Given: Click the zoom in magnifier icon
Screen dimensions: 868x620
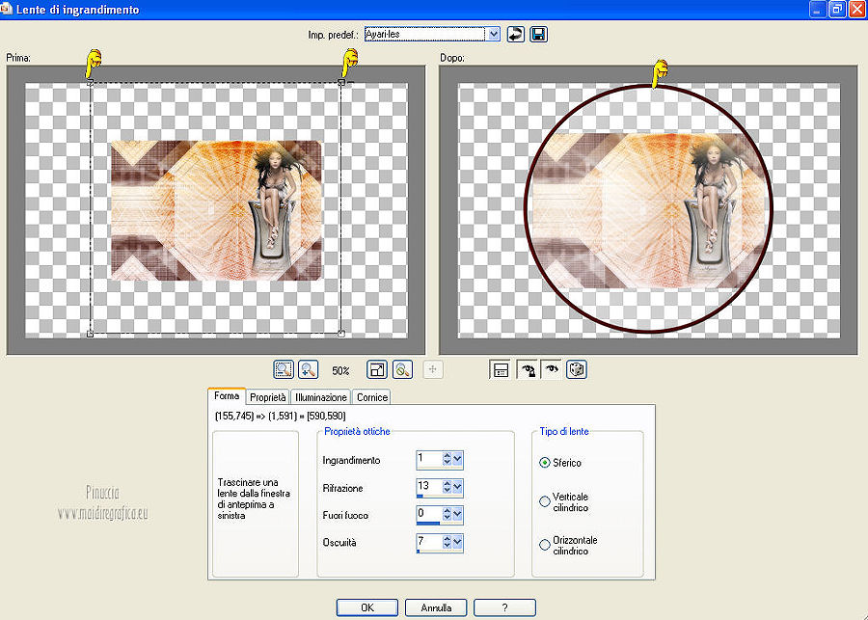Looking at the screenshot, I should click(x=309, y=369).
